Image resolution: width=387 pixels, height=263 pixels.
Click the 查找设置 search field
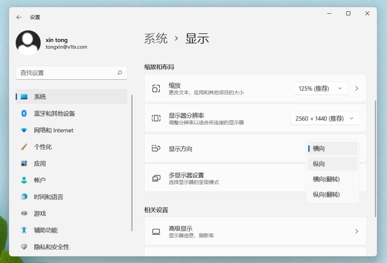pyautogui.click(x=71, y=73)
